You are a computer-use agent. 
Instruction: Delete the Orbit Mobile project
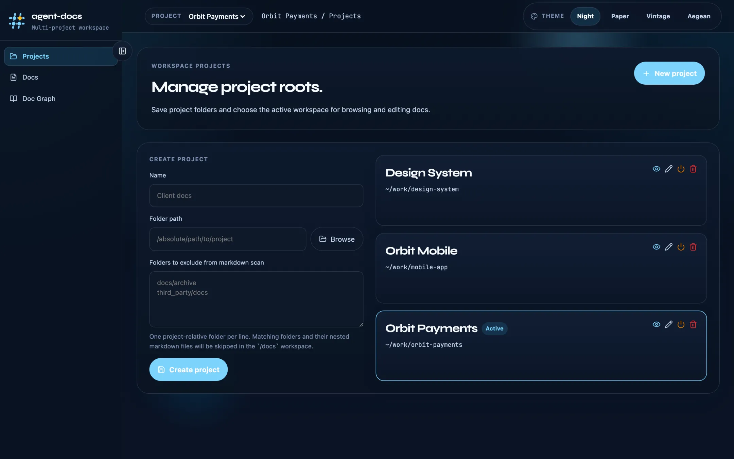693,247
